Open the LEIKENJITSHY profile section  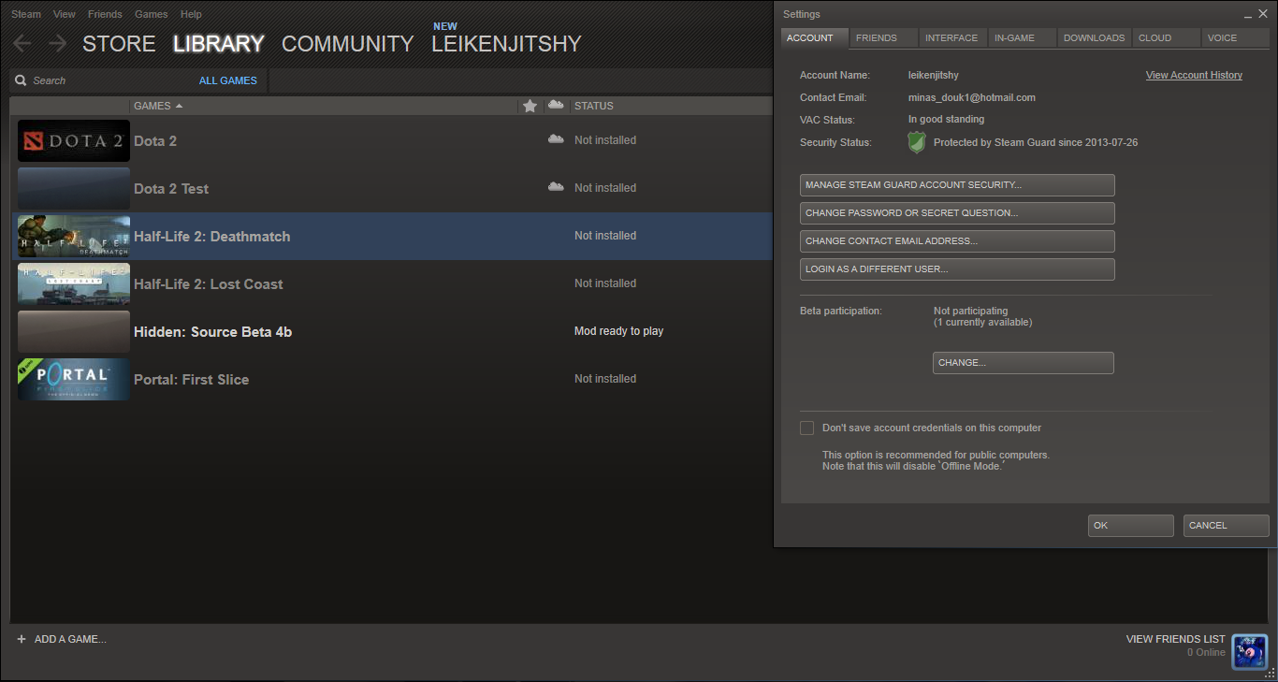tap(506, 44)
